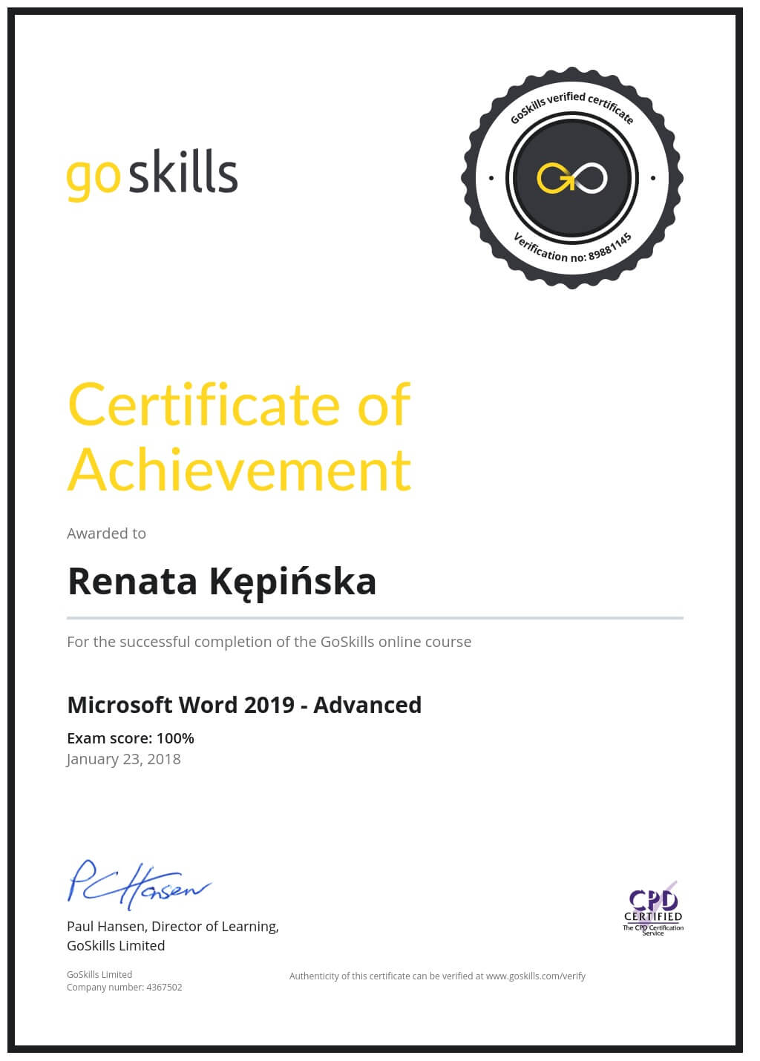
Task: Click 'GoSkills Limited' under the signatory name
Action: point(116,945)
